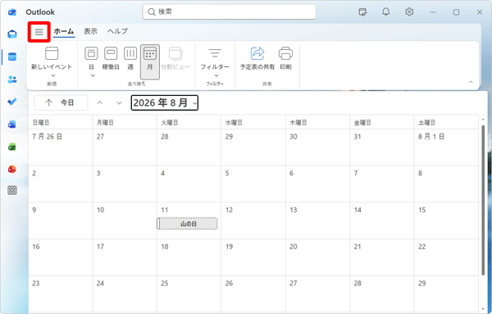492x314 pixels.
Task: Select August 20 cell
Action: click(x=317, y=257)
